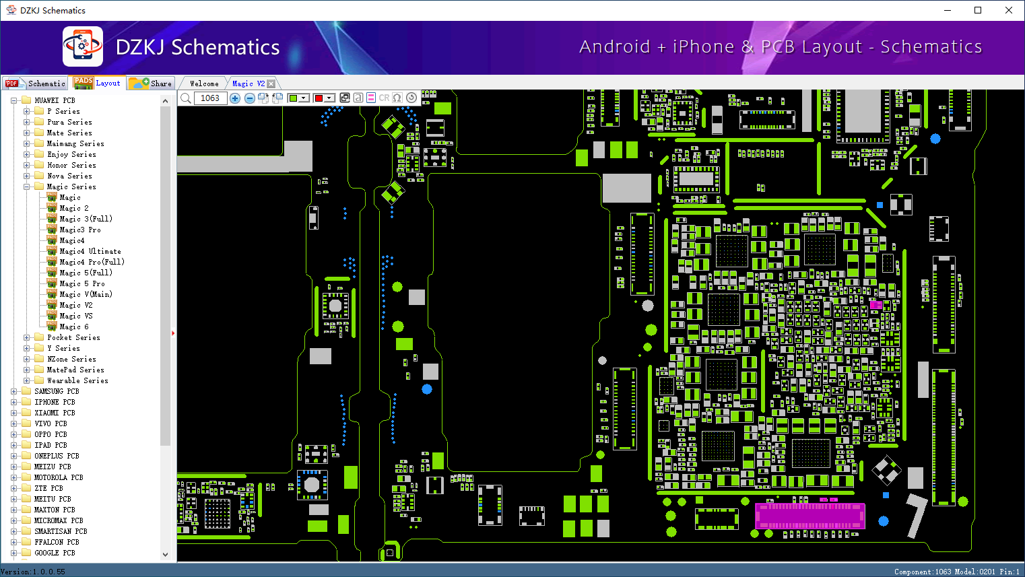Select the NZone Series folder

(x=71, y=359)
